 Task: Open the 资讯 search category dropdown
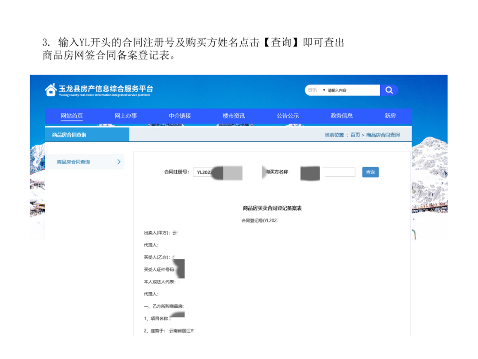pos(315,90)
